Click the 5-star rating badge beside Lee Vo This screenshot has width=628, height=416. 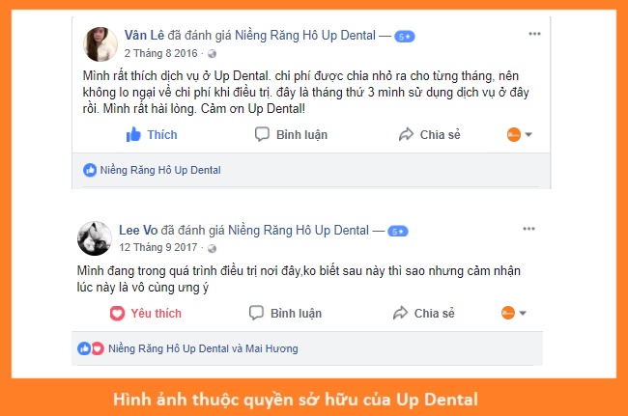398,232
